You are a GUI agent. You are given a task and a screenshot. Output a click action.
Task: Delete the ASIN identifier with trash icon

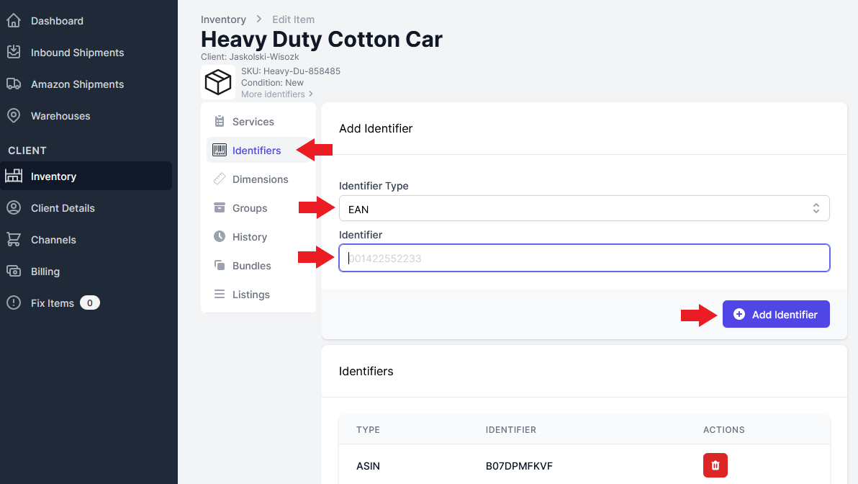point(715,465)
